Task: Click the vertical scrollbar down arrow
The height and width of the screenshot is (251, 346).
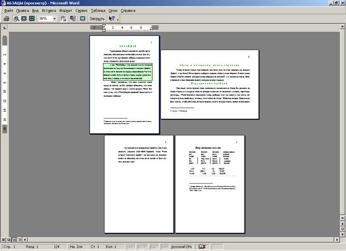Action: (x=342, y=218)
